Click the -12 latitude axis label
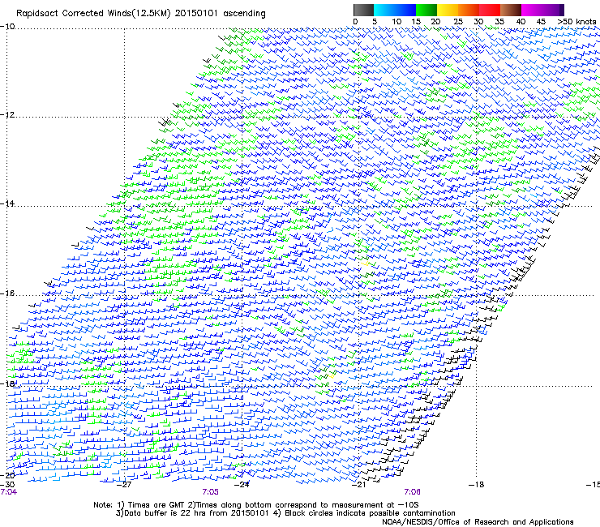 click(7, 115)
